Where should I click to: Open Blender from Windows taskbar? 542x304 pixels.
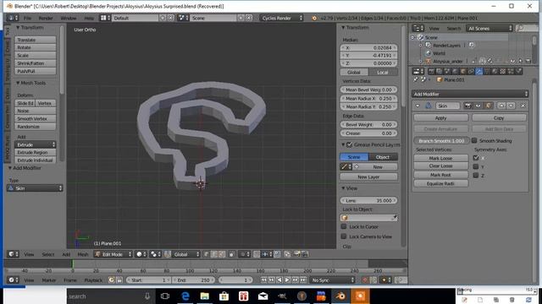pos(340,296)
